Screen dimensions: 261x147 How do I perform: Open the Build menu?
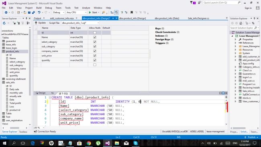(39, 8)
